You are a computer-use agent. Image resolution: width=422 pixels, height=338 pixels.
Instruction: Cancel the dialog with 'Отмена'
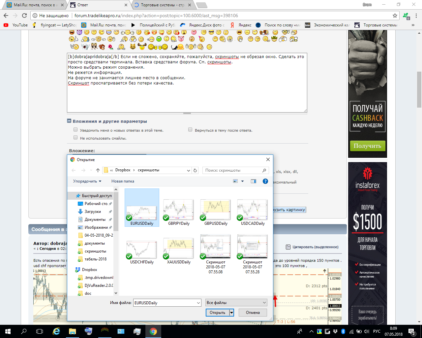[x=253, y=313]
